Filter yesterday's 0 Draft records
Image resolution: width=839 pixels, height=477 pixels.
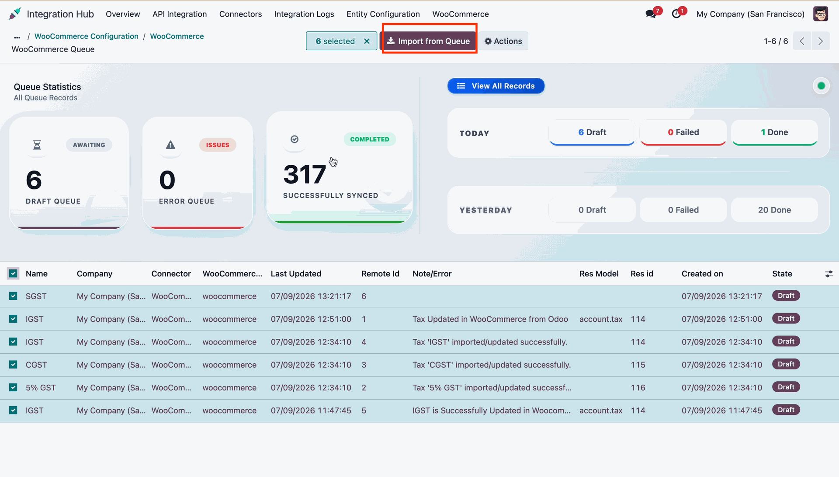click(592, 210)
